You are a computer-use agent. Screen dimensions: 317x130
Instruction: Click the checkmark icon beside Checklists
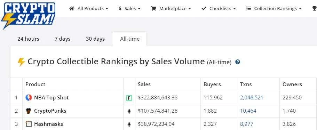click(x=204, y=8)
